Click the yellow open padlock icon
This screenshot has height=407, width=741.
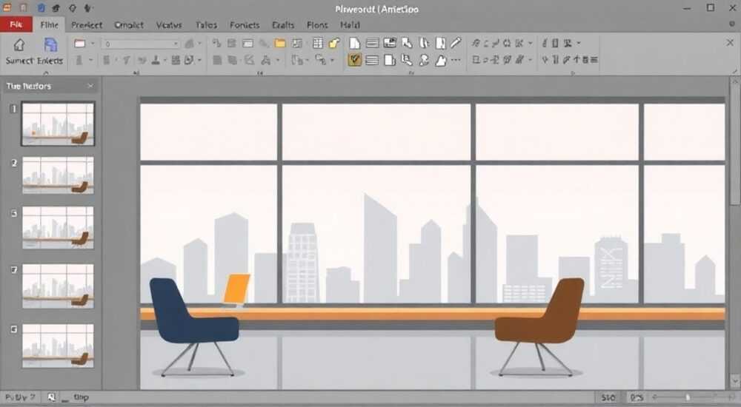334,44
